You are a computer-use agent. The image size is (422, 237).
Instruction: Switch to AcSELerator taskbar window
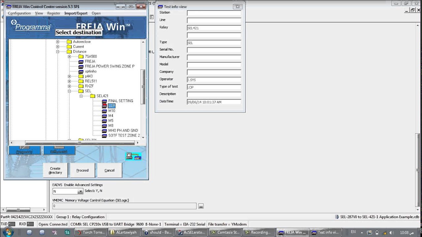[x=192, y=232]
